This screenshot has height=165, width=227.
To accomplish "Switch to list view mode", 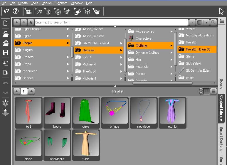I will pos(213,91).
